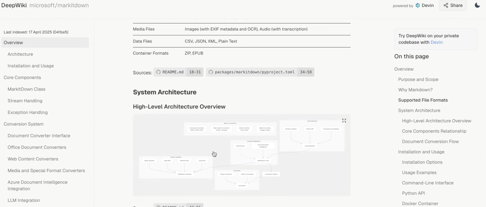
Task: Select the Media Files table cell
Action: (144, 29)
